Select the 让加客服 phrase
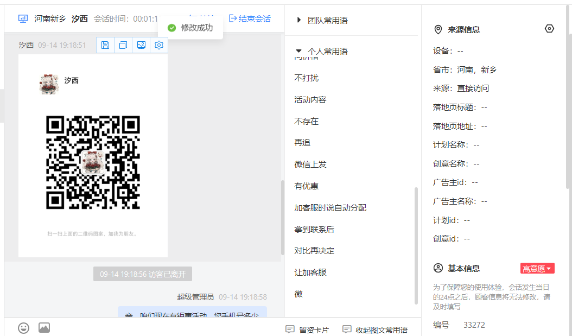 [310, 272]
